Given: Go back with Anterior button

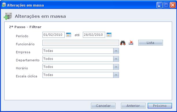Looking at the screenshot, I should pyautogui.click(x=133, y=106).
